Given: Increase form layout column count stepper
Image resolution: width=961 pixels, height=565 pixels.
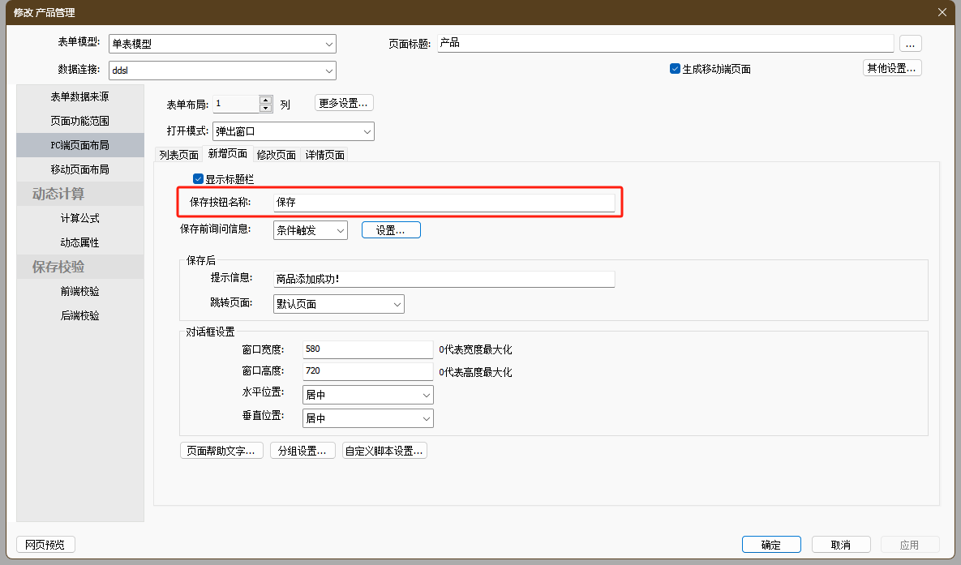Looking at the screenshot, I should click(x=265, y=100).
